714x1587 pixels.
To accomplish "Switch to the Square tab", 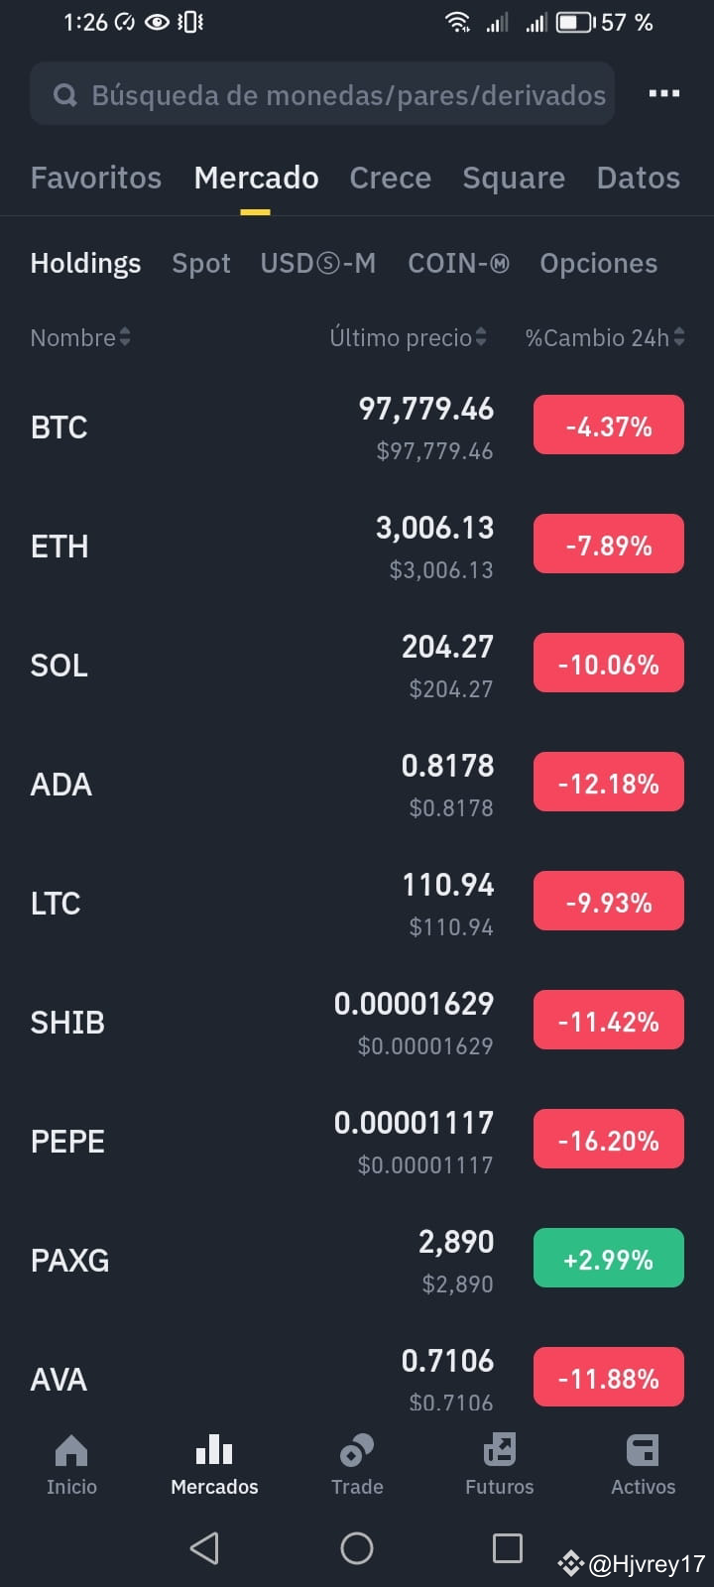I will pos(514,178).
